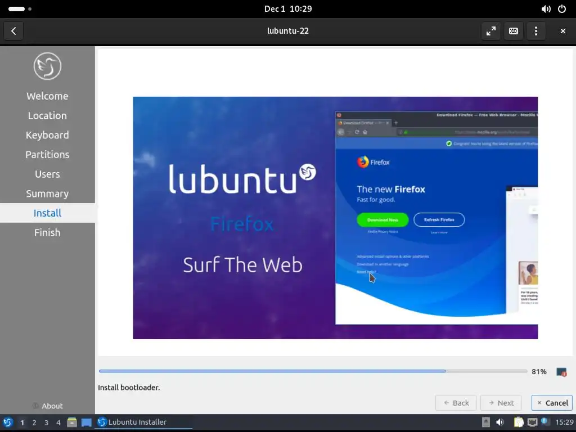Select the Partitions step in sidebar
The height and width of the screenshot is (432, 576).
47,154
